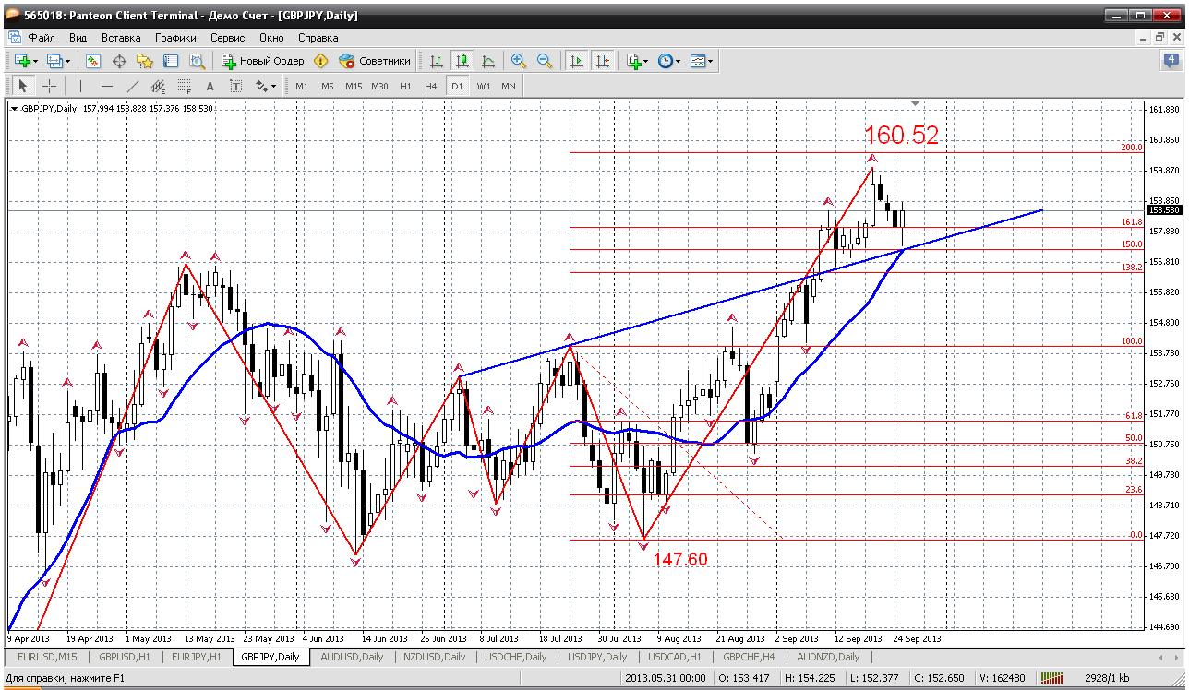
Task: Select the equidistant channel tool
Action: [158, 86]
